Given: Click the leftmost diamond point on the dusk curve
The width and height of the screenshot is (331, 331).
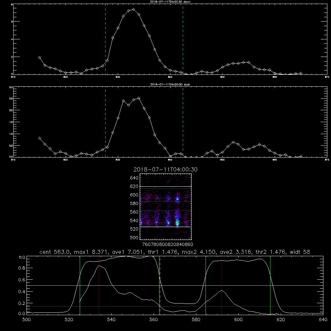Looking at the screenshot, I should tap(39, 138).
